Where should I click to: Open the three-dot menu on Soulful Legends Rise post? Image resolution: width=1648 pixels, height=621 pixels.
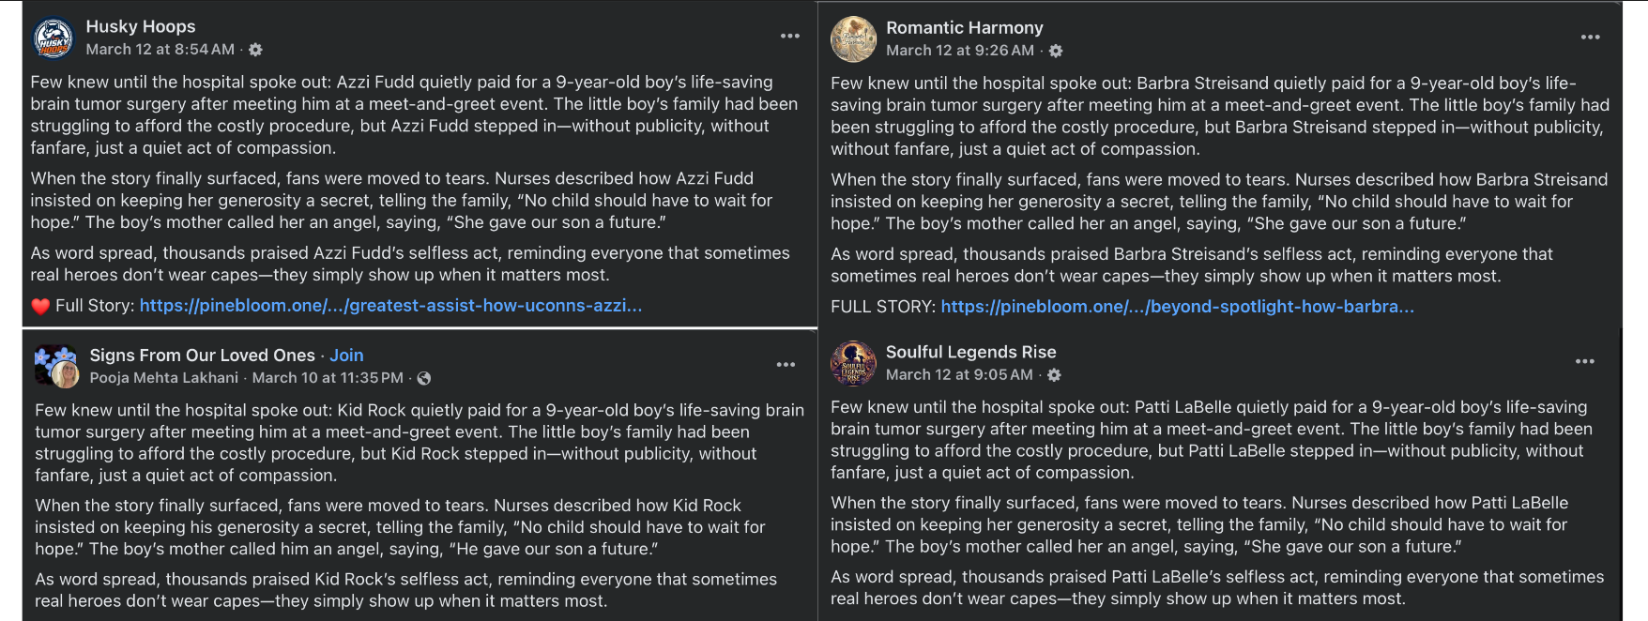(x=1585, y=361)
